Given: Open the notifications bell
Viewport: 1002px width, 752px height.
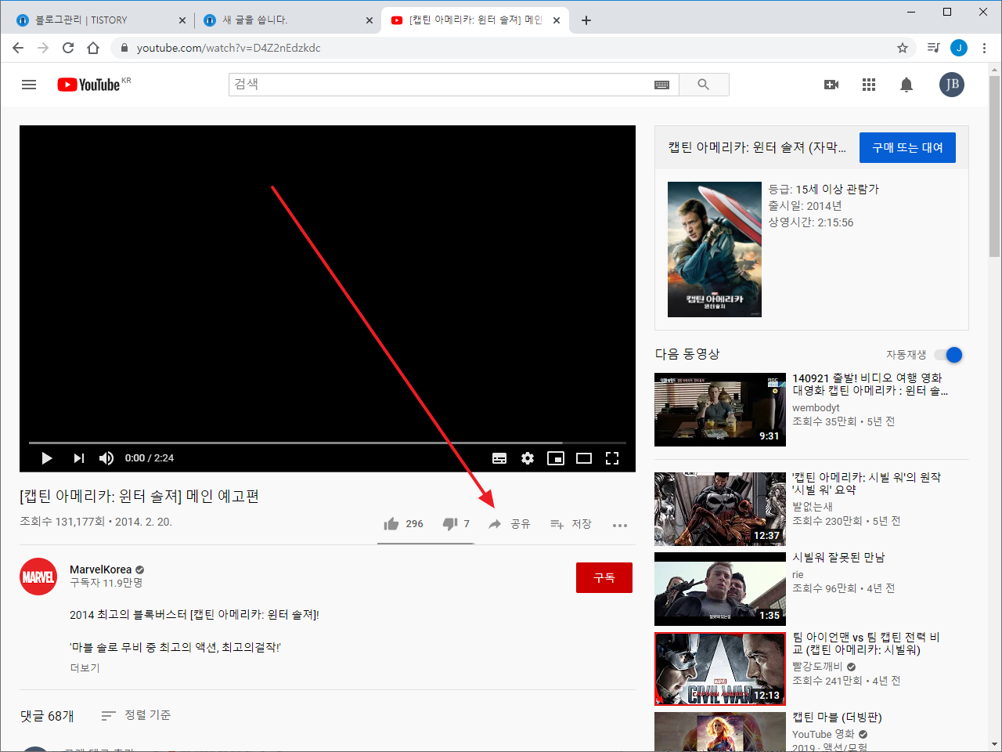Looking at the screenshot, I should point(906,85).
